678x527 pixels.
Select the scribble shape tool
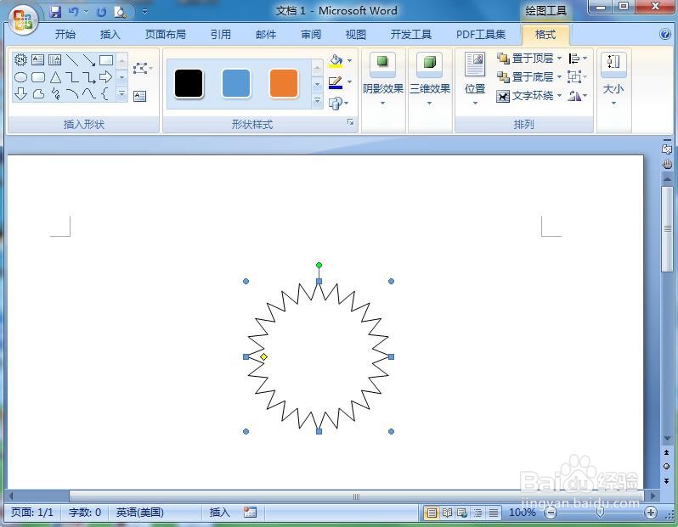click(x=55, y=93)
